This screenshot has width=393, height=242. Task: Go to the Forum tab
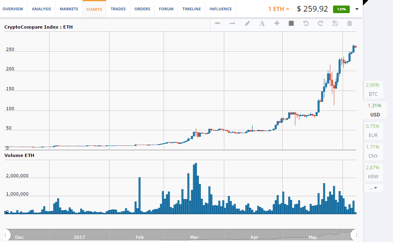[x=166, y=9]
